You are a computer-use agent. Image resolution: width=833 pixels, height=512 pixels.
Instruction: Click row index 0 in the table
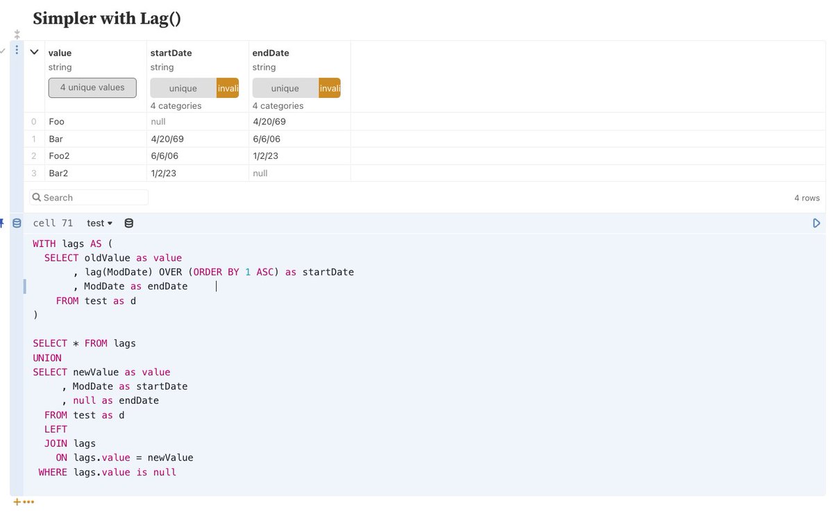(x=33, y=121)
